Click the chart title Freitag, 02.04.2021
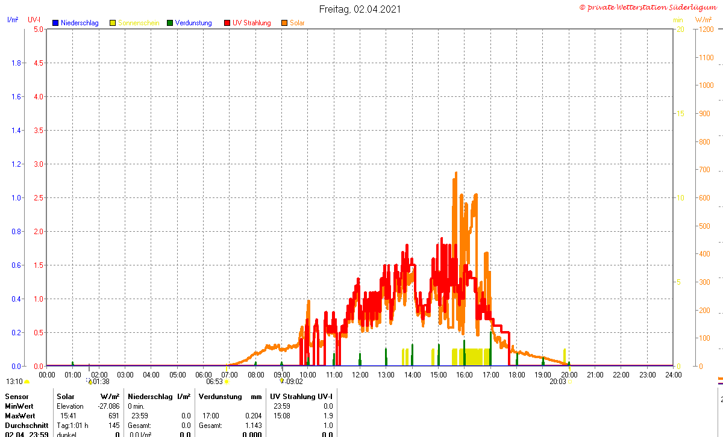Viewport: 723px width, 437px height. [360, 9]
